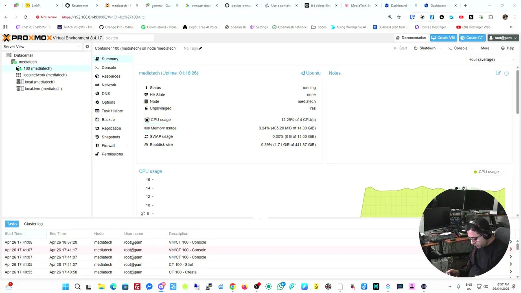Viewport: 521px width, 293px height.
Task: Open the browser extensions puzzle icon
Action: pos(490,17)
